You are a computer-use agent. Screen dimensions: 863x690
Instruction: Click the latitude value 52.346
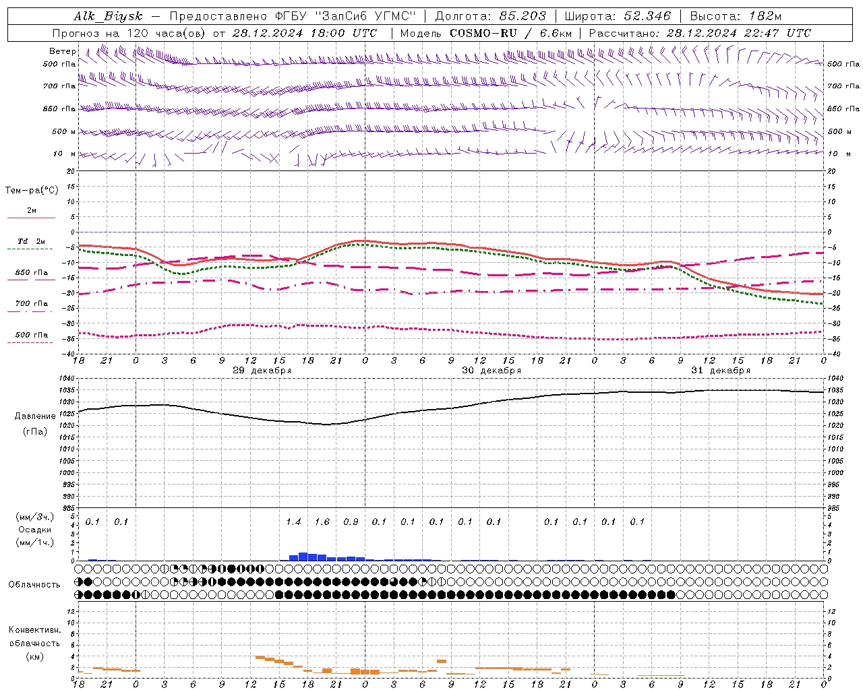[x=647, y=16]
